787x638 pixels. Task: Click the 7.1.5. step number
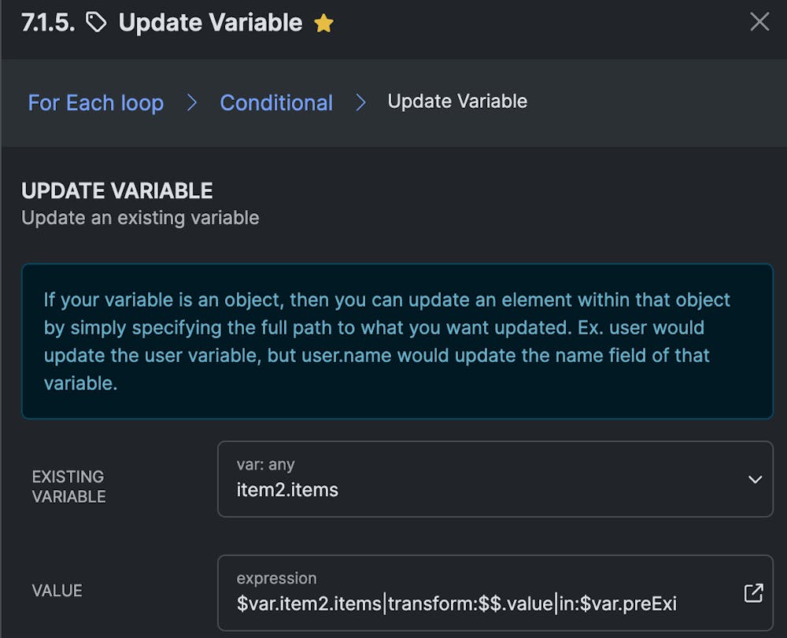pos(49,23)
